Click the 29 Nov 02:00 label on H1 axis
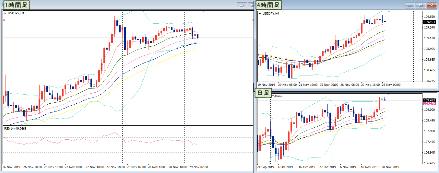The width and height of the screenshot is (439, 173). [x=198, y=167]
